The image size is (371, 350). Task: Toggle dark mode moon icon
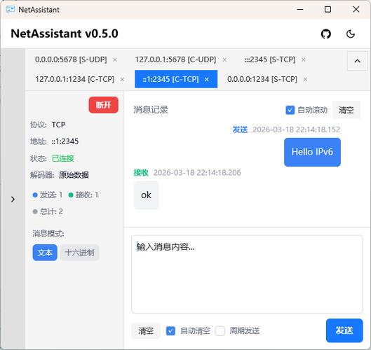click(x=351, y=34)
